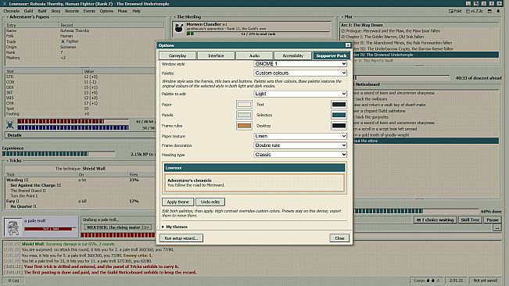
Task: Click the Apply theme button
Action: 178,202
